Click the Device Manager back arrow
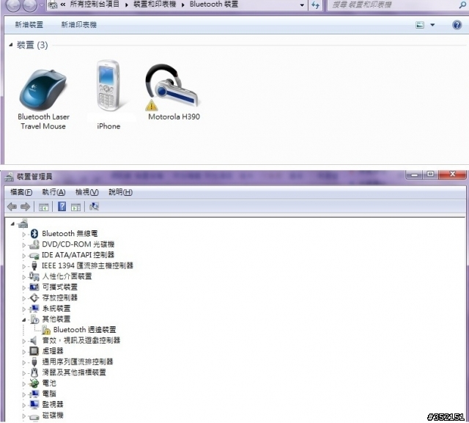Viewport: 469px width, 423px height. click(x=12, y=207)
